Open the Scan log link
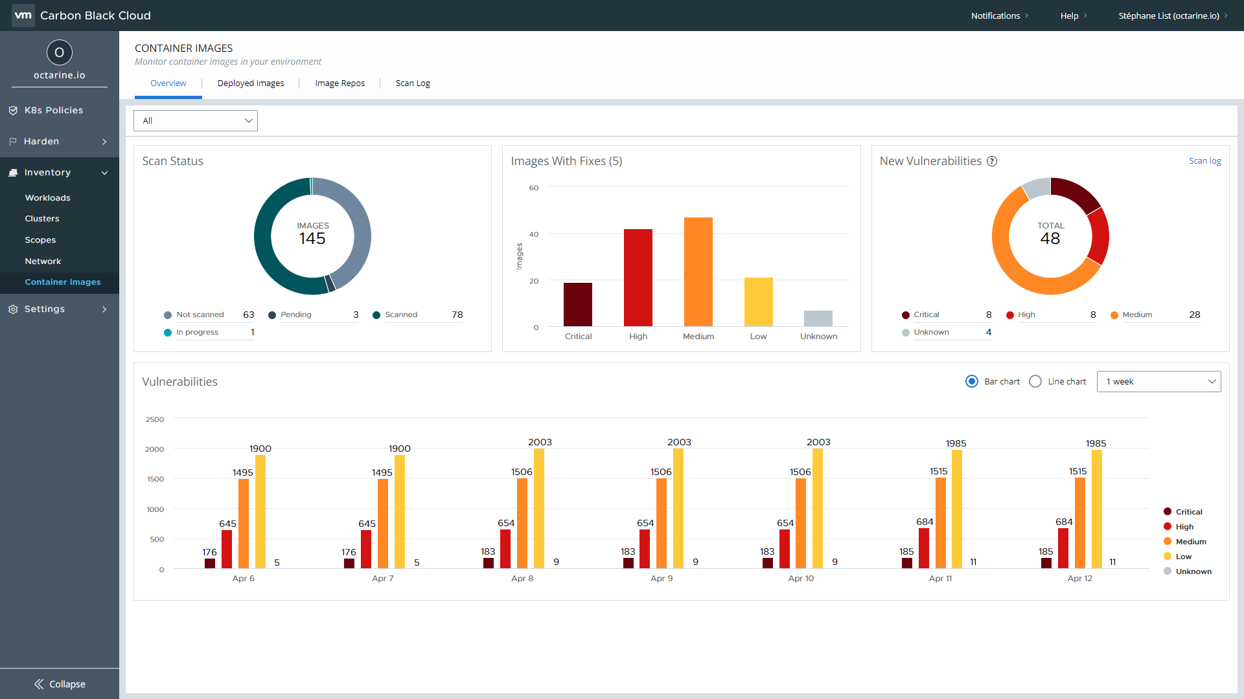This screenshot has width=1244, height=699. [x=1204, y=161]
